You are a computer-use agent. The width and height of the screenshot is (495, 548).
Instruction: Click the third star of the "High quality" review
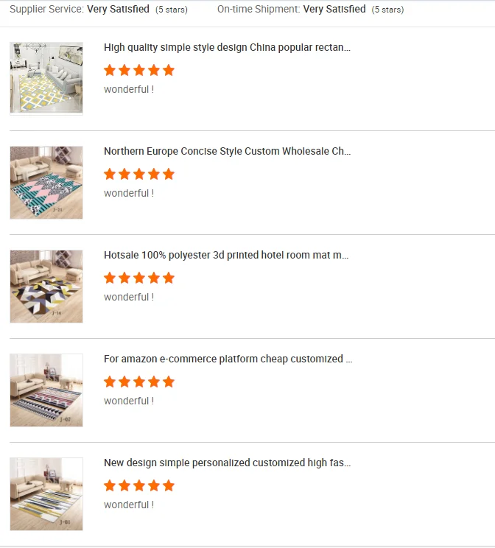click(x=139, y=71)
